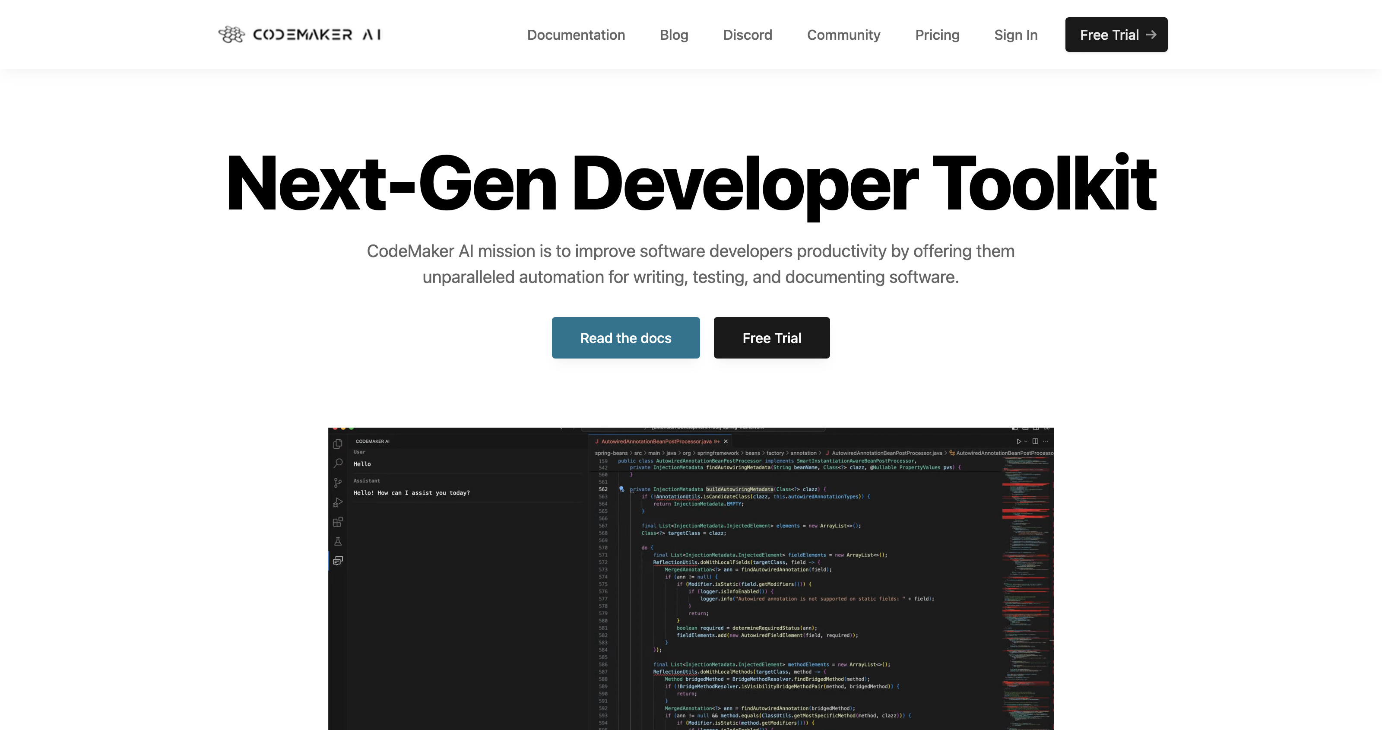Click the Split Editor icon in editor toolbar

(x=1036, y=441)
